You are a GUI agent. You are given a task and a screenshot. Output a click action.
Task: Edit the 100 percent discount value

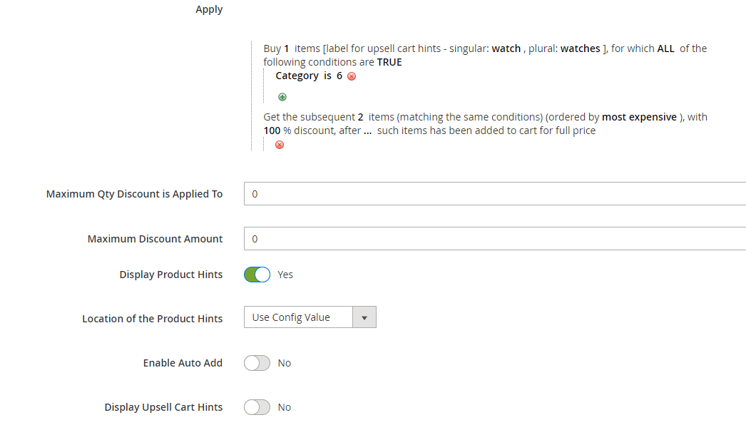point(272,130)
